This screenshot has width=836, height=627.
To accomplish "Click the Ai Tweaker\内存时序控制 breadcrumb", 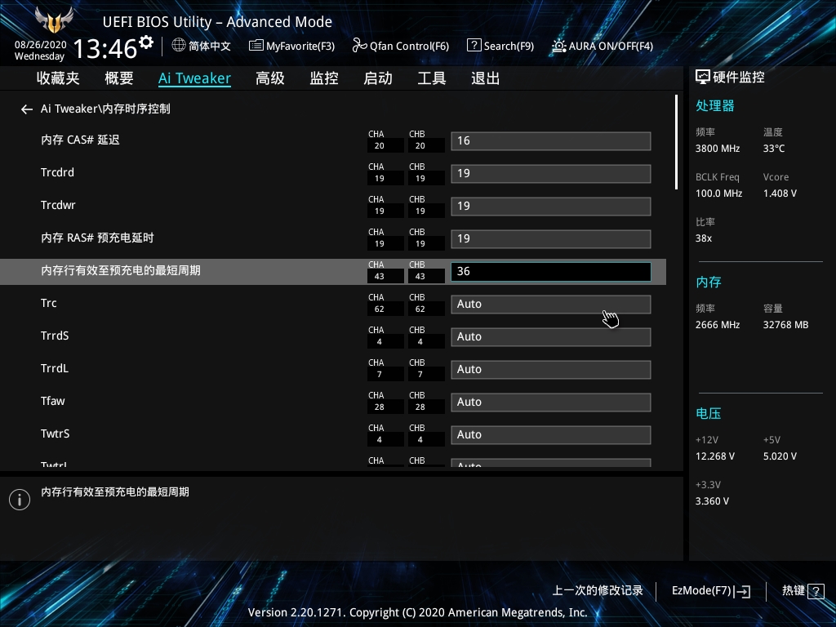I will [105, 109].
